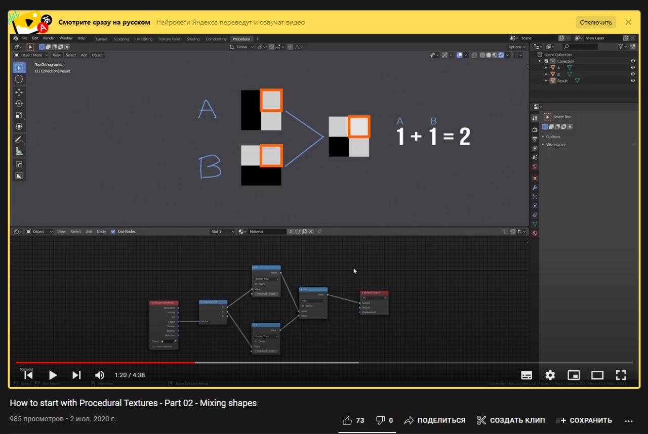
Task: Like the video with 73 likes
Action: [353, 420]
